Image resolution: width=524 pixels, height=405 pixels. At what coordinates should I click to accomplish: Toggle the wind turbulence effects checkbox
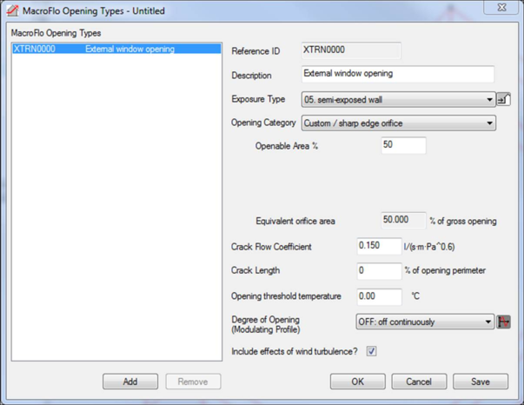click(x=371, y=351)
